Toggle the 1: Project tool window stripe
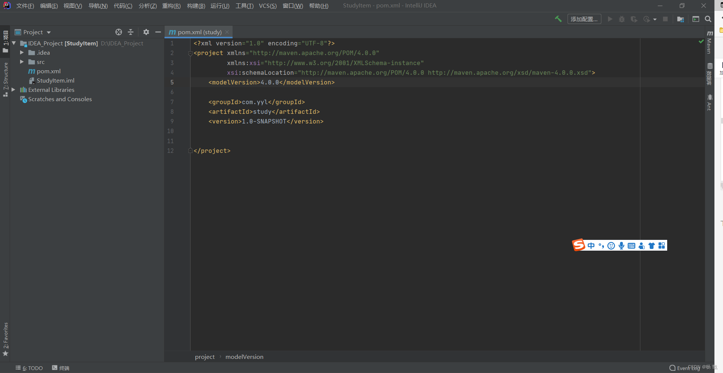Image resolution: width=723 pixels, height=373 pixels. click(x=5, y=42)
